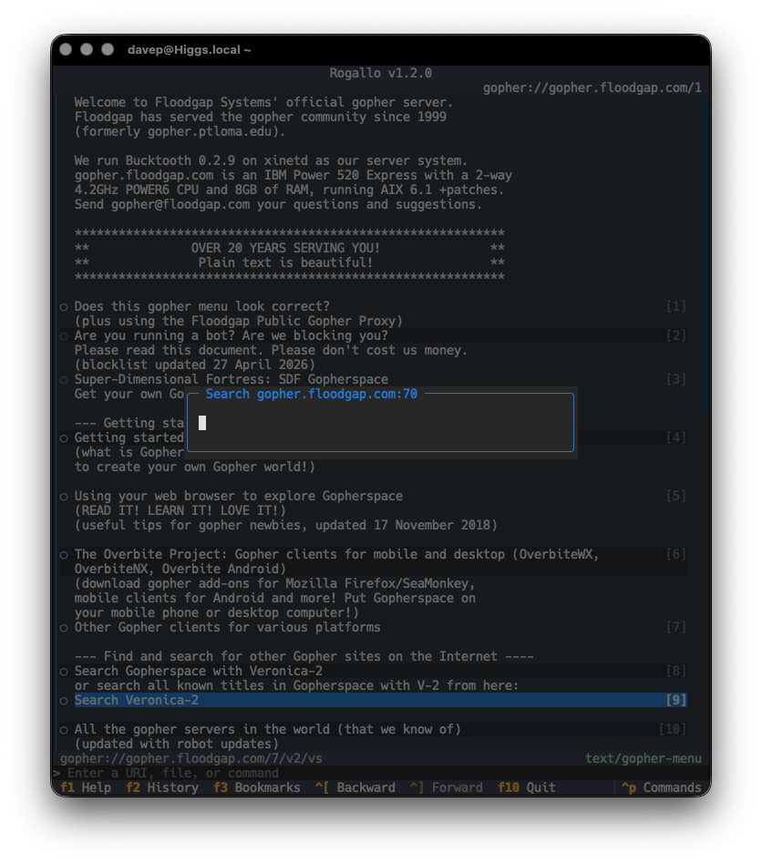762x864 pixels.
Task: Click the gopher://gopher.floodgap.com/7/v2/vs status URL
Action: [191, 758]
